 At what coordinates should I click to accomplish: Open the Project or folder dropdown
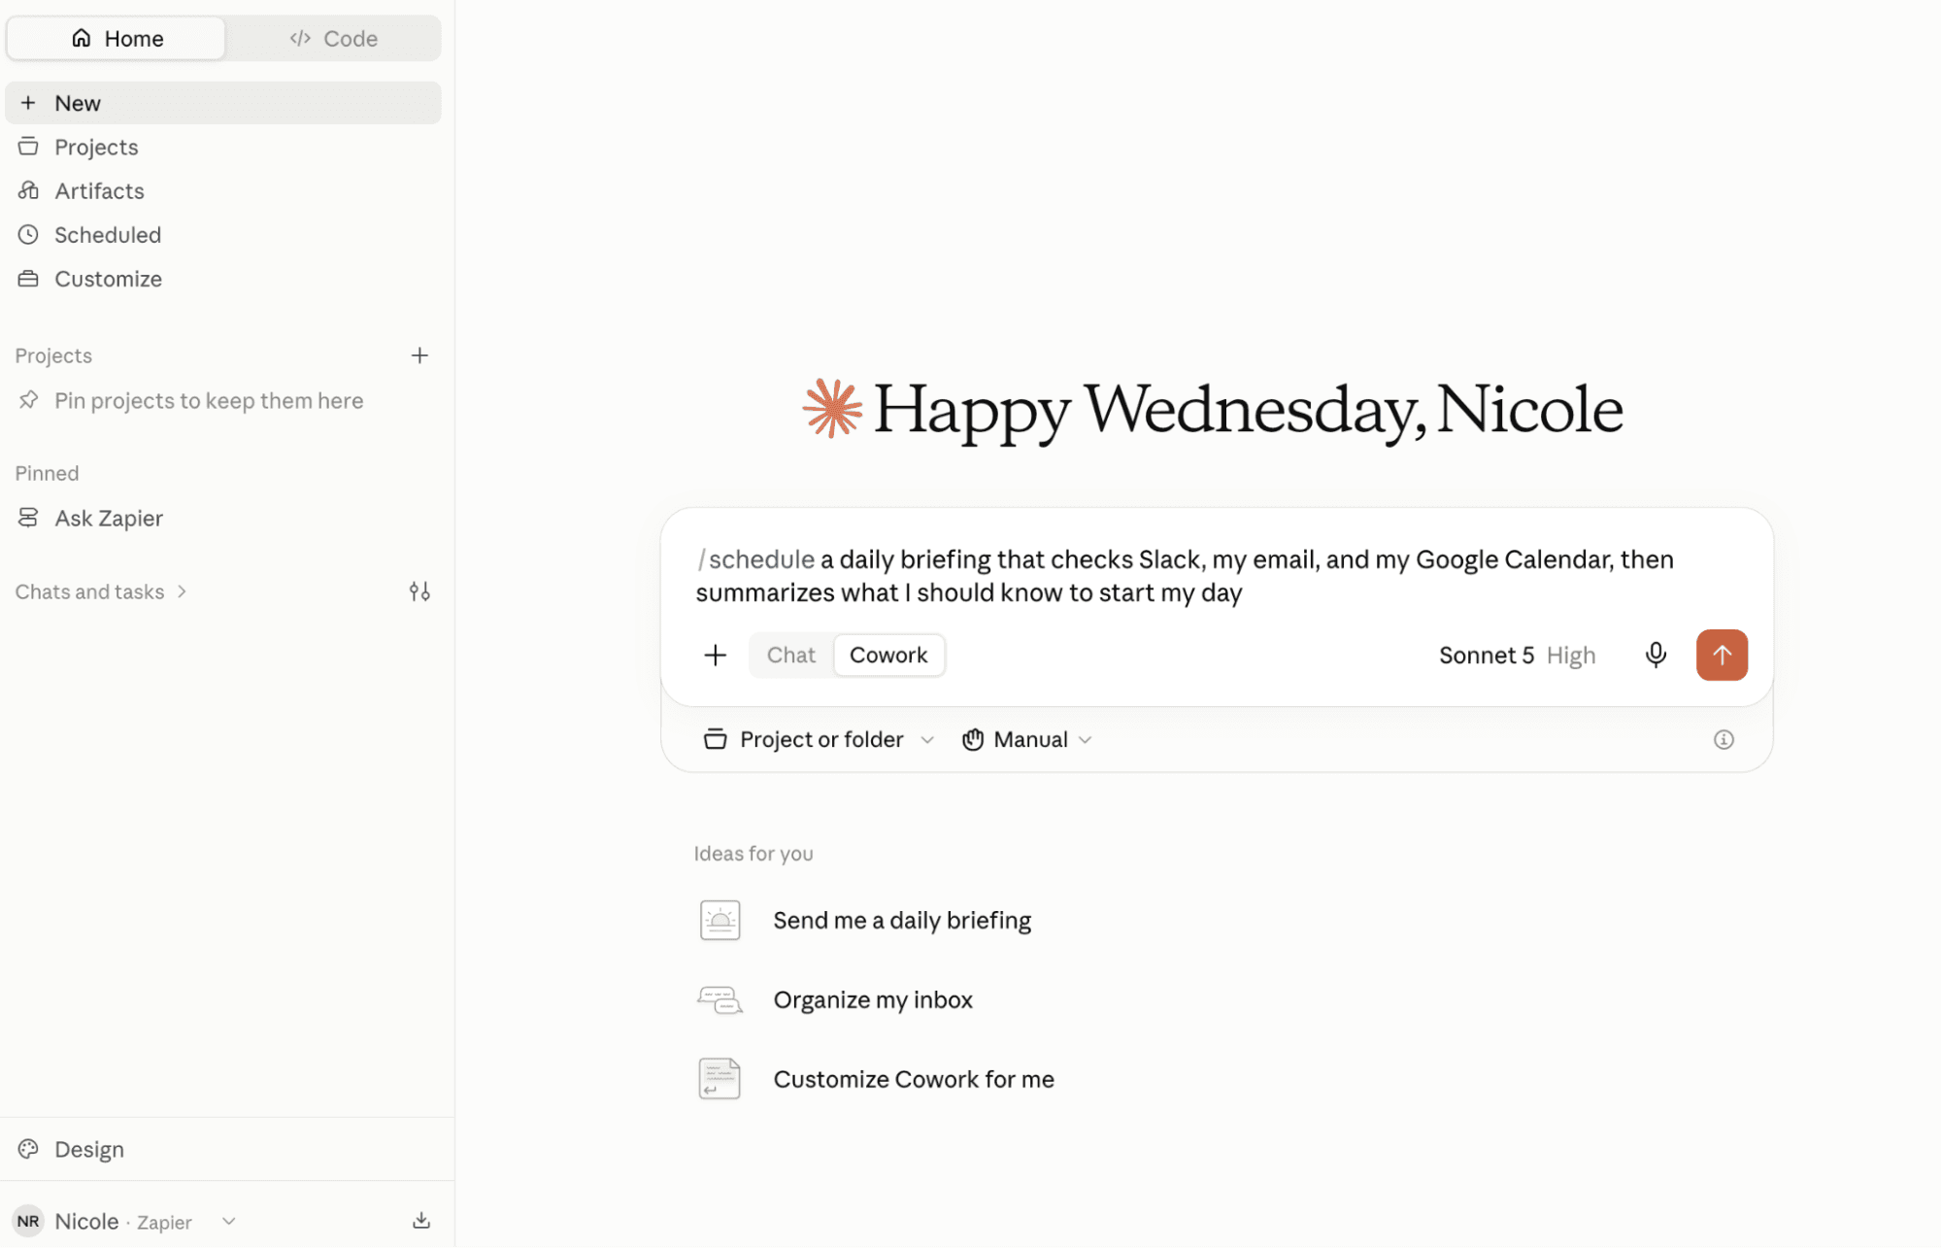click(x=819, y=739)
